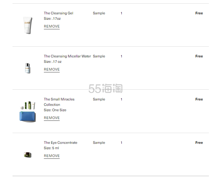Click The Cleansing Micellar Water product name
Viewport: 211px width, 177px height.
tap(67, 56)
